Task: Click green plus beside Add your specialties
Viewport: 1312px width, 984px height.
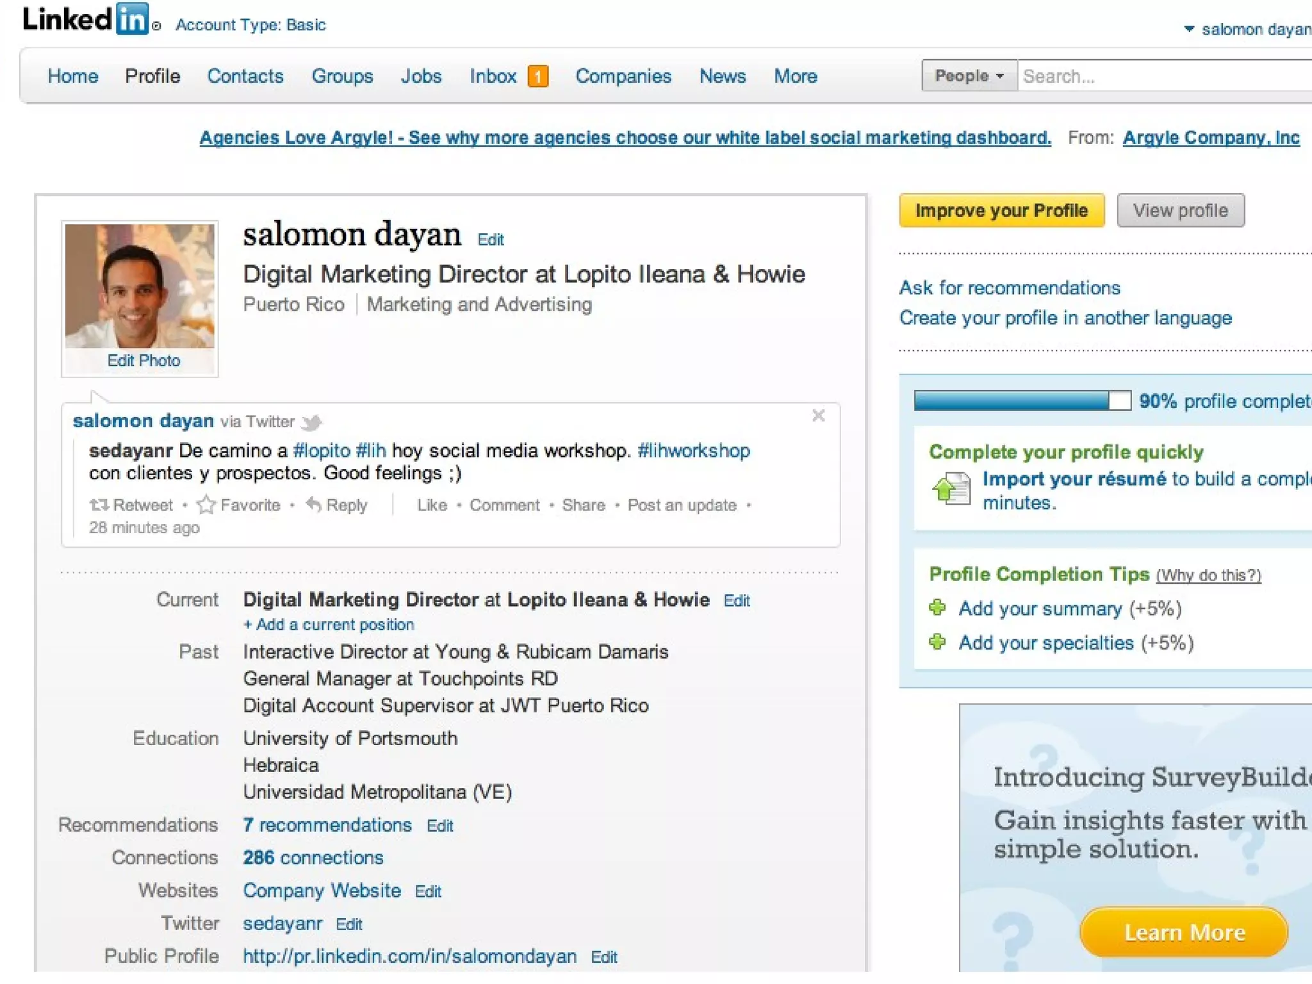Action: [937, 642]
